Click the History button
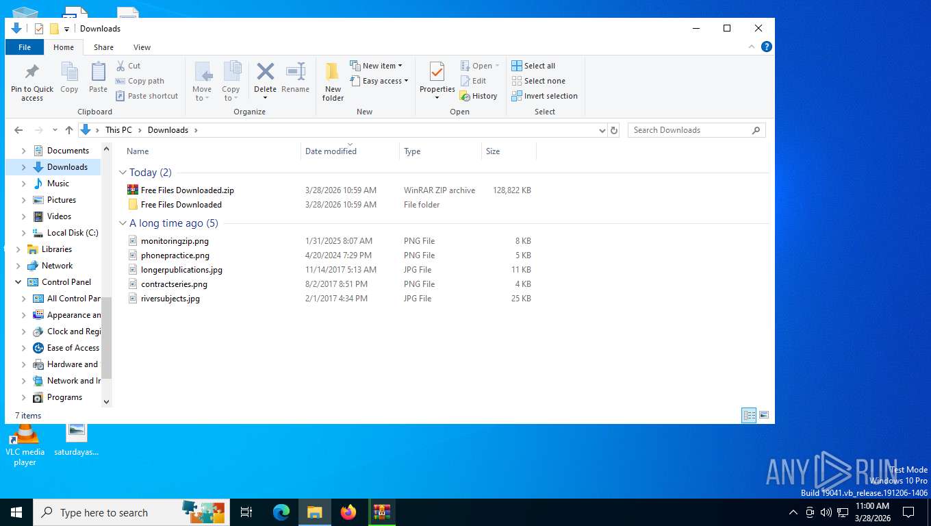 pos(479,96)
